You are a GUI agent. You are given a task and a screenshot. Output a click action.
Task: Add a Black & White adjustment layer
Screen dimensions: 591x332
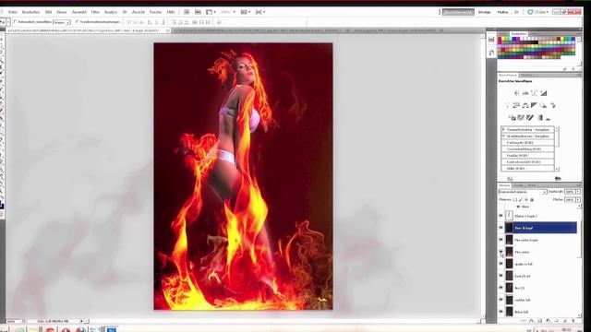[534, 105]
